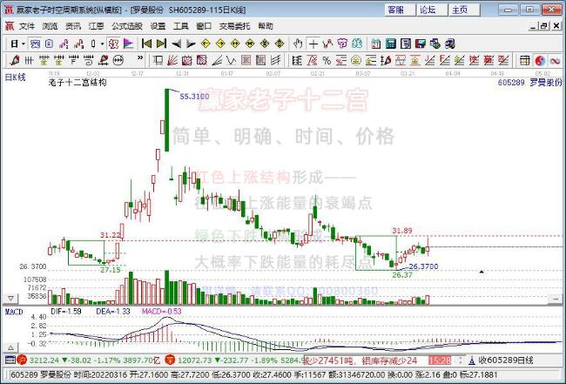Click the MACD indicator label
The image size is (566, 384).
click(x=14, y=312)
